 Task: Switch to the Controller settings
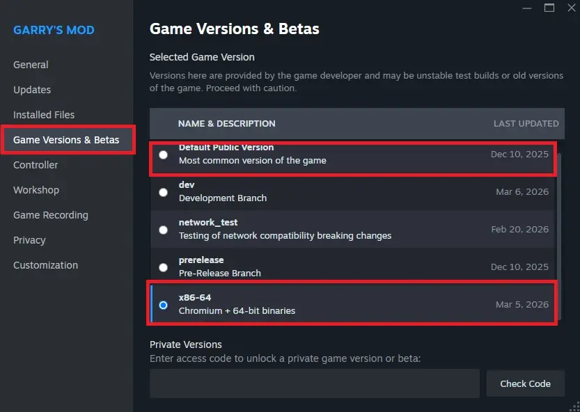pyautogui.click(x=36, y=165)
